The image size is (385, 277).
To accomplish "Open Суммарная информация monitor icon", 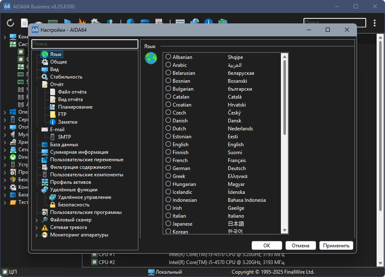I will tap(45, 152).
